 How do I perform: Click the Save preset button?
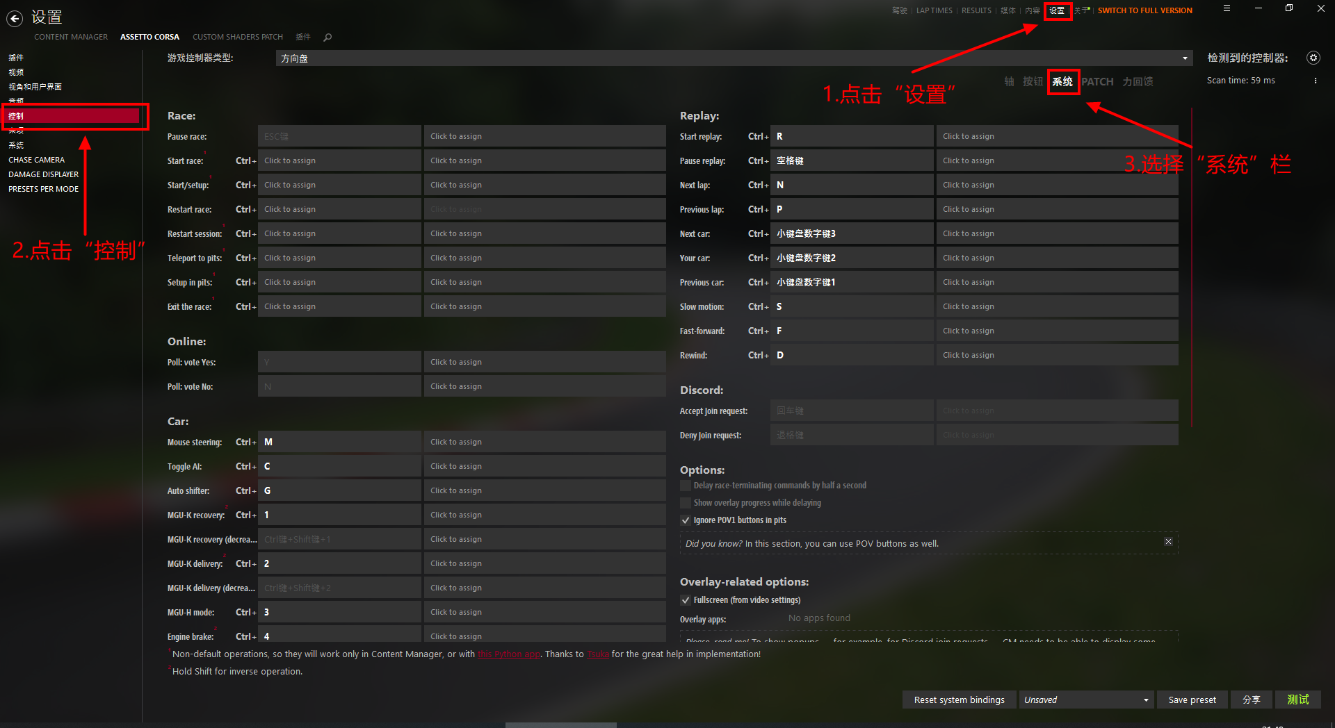pos(1192,700)
